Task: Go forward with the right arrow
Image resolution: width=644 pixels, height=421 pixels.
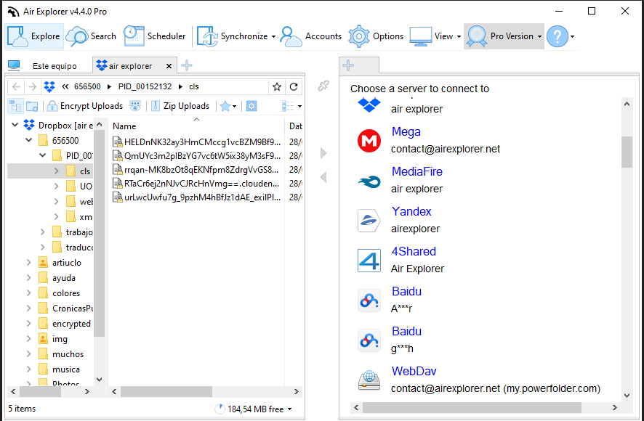Action: (x=32, y=86)
